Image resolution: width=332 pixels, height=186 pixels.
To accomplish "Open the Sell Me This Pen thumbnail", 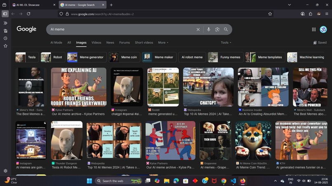I will 310,87.
